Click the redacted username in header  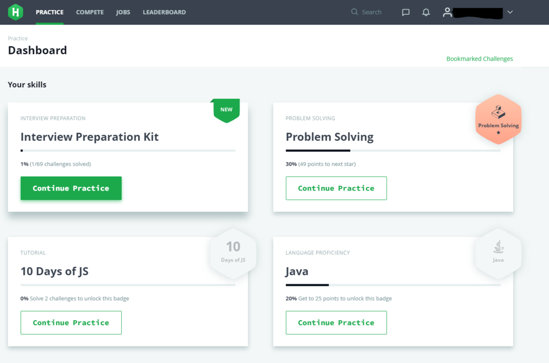pyautogui.click(x=478, y=13)
